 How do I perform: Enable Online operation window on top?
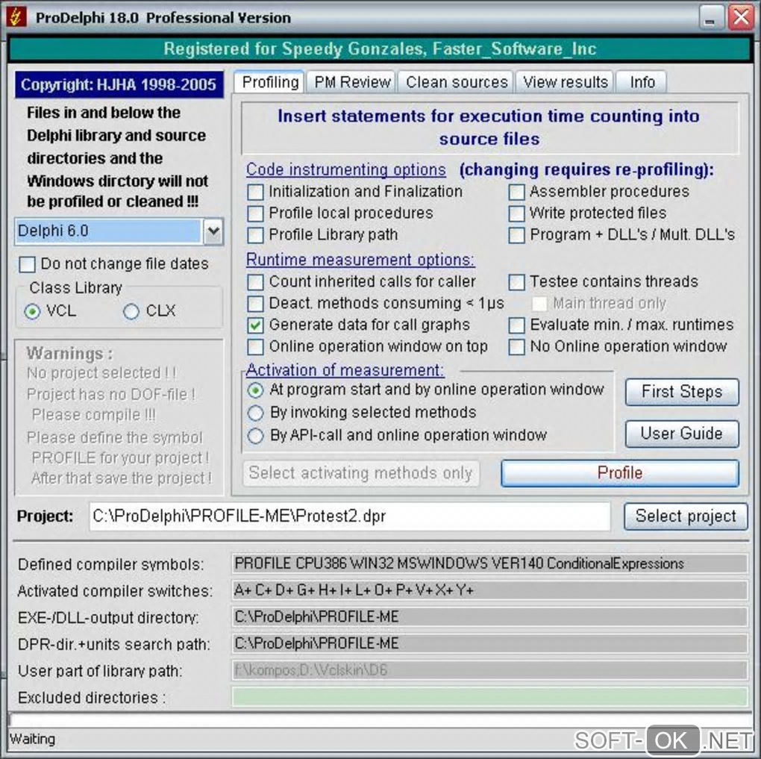click(x=255, y=347)
